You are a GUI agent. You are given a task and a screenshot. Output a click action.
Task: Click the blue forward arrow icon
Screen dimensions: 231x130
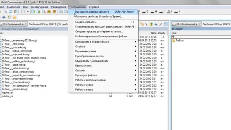[4, 17]
